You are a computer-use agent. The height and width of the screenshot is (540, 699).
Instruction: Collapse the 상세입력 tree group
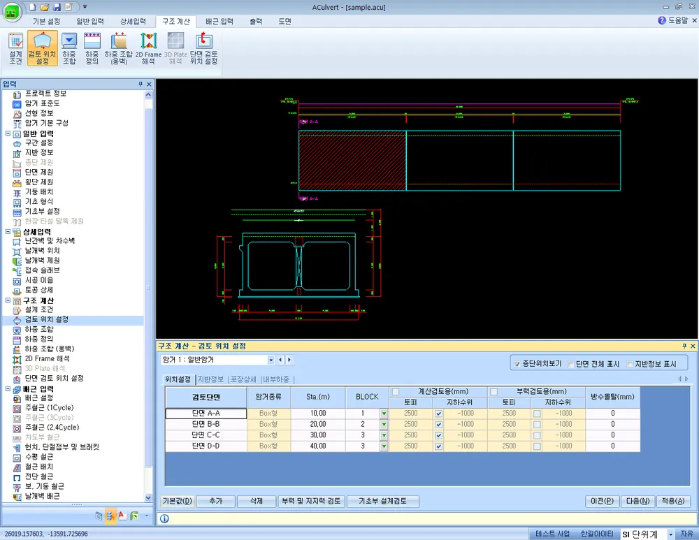point(8,232)
